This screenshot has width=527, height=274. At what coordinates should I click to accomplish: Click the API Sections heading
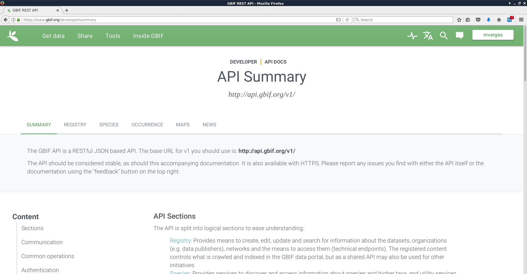click(175, 216)
